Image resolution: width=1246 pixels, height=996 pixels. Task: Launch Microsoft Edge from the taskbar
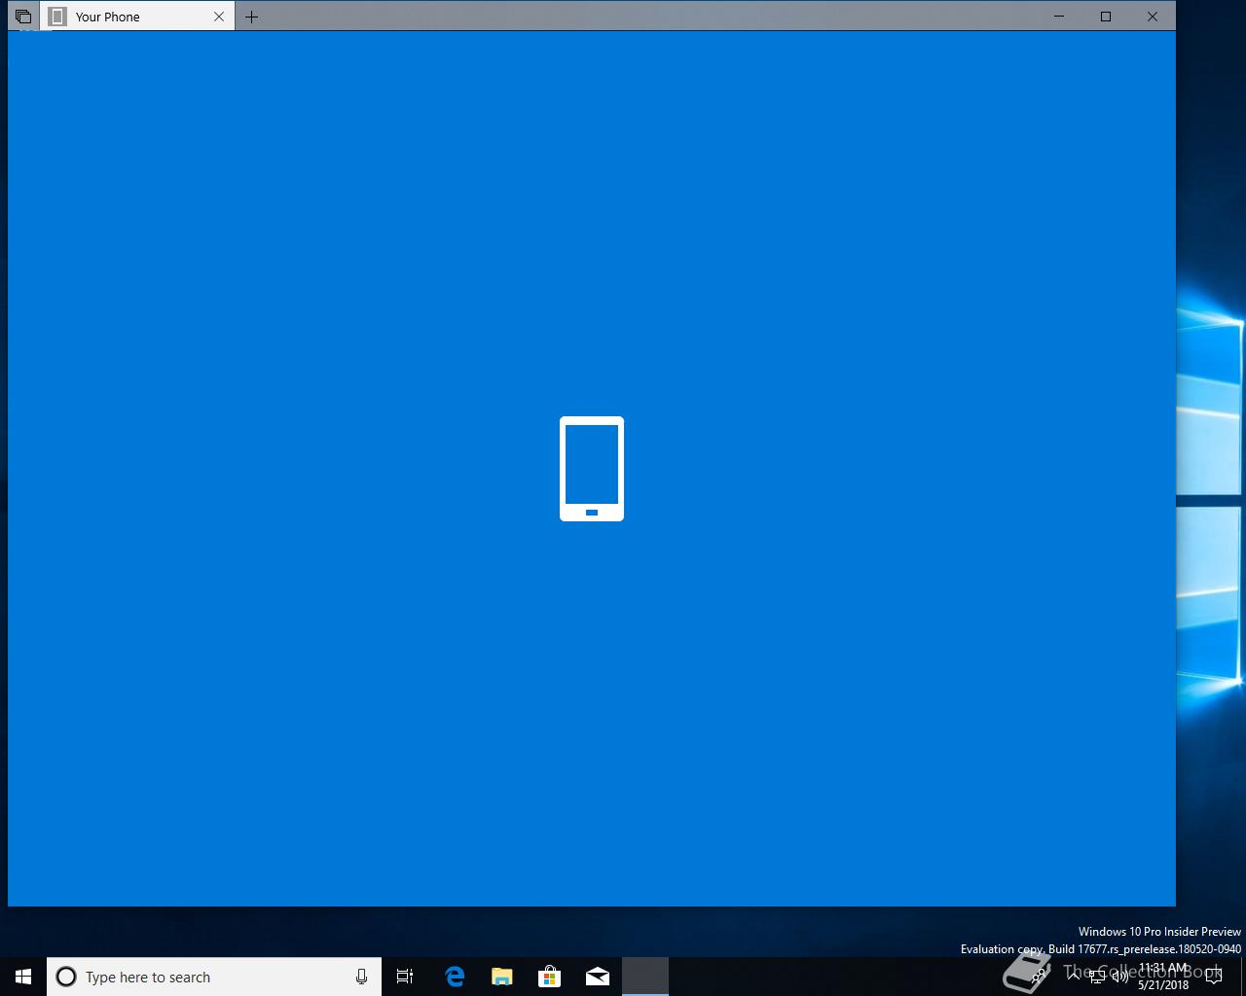pos(455,977)
